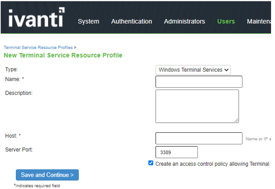
Task: Click the Server Port label text
Action: click(x=19, y=150)
